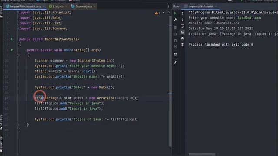Click 'JavaGoal.com' green input in console
278x156 pixels.
(249, 18)
